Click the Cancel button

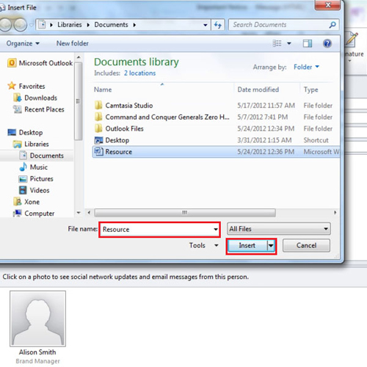pyautogui.click(x=306, y=245)
